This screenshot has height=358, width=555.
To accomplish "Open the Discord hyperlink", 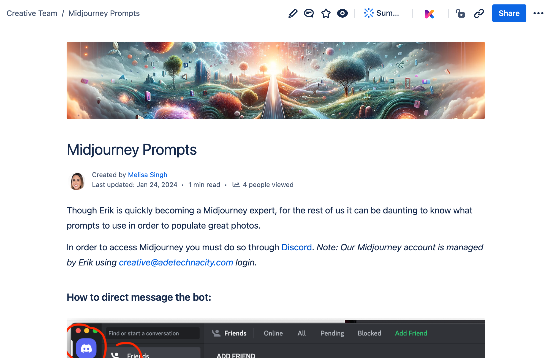I will tap(296, 247).
